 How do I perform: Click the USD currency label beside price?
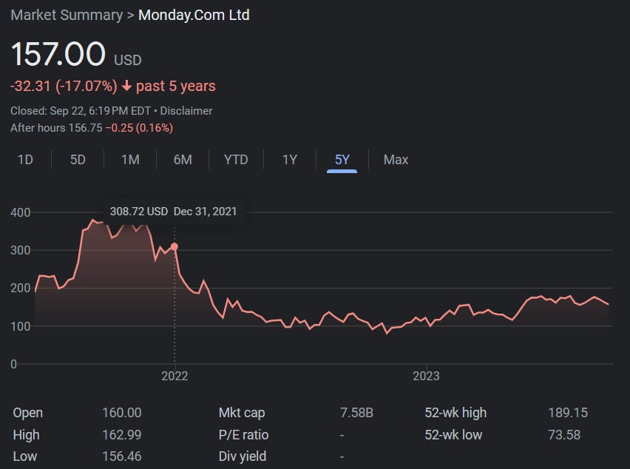pos(128,60)
